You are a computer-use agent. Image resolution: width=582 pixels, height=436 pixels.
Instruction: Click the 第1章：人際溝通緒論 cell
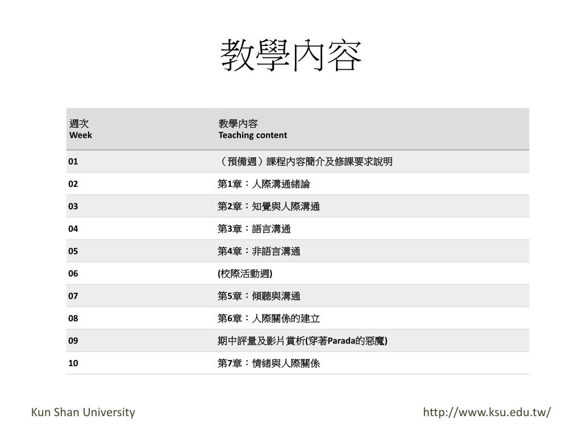372,184
